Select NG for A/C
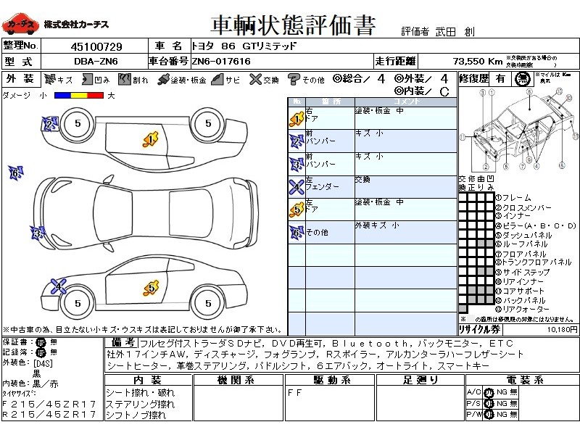 pyautogui.click(x=502, y=392)
